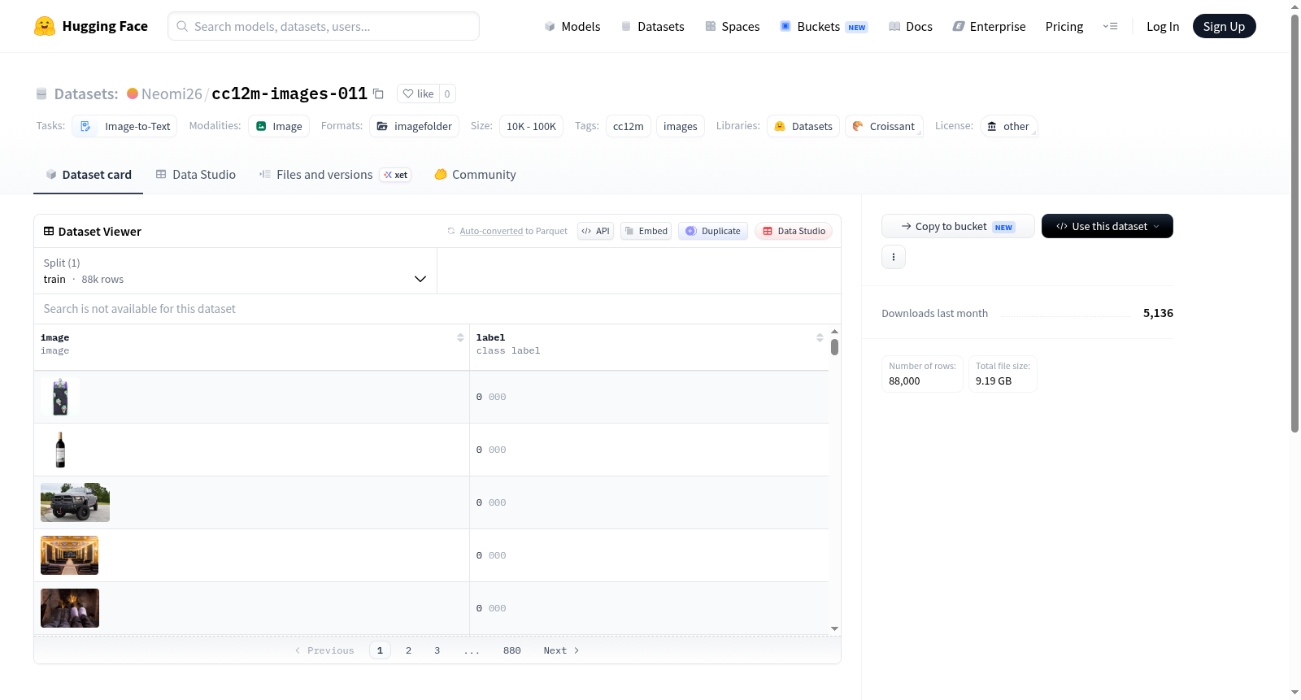Click the Duplicate button

tap(713, 231)
